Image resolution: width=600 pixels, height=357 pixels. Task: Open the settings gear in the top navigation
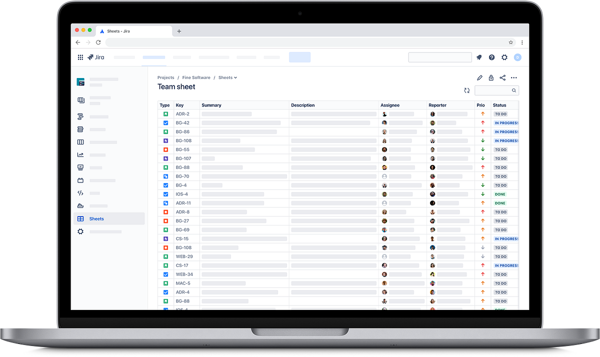pos(504,57)
